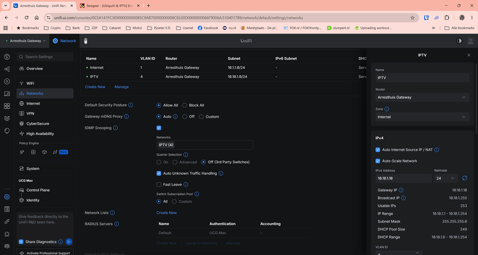The height and width of the screenshot is (255, 478).
Task: Click the info icon beside RADIUS Servers
Action: [117, 224]
